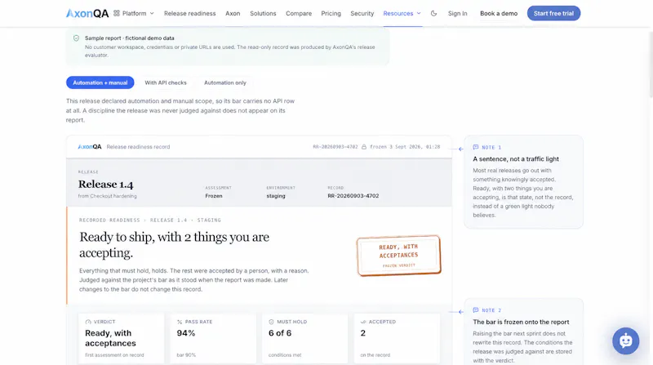Go to the Pricing page

click(331, 13)
